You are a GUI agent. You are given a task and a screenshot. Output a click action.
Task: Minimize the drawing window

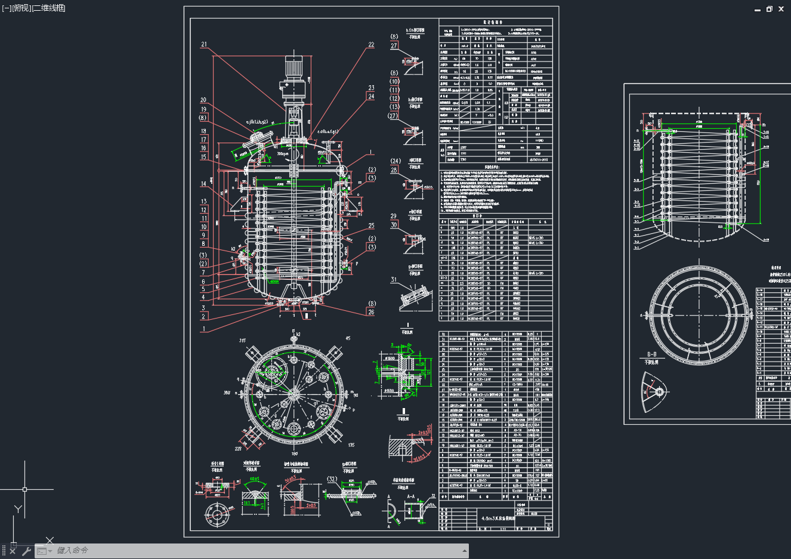click(758, 10)
